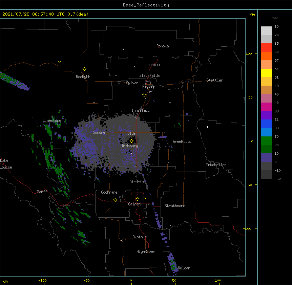Click the white asterisk marker east of Innisfail

tap(170, 103)
